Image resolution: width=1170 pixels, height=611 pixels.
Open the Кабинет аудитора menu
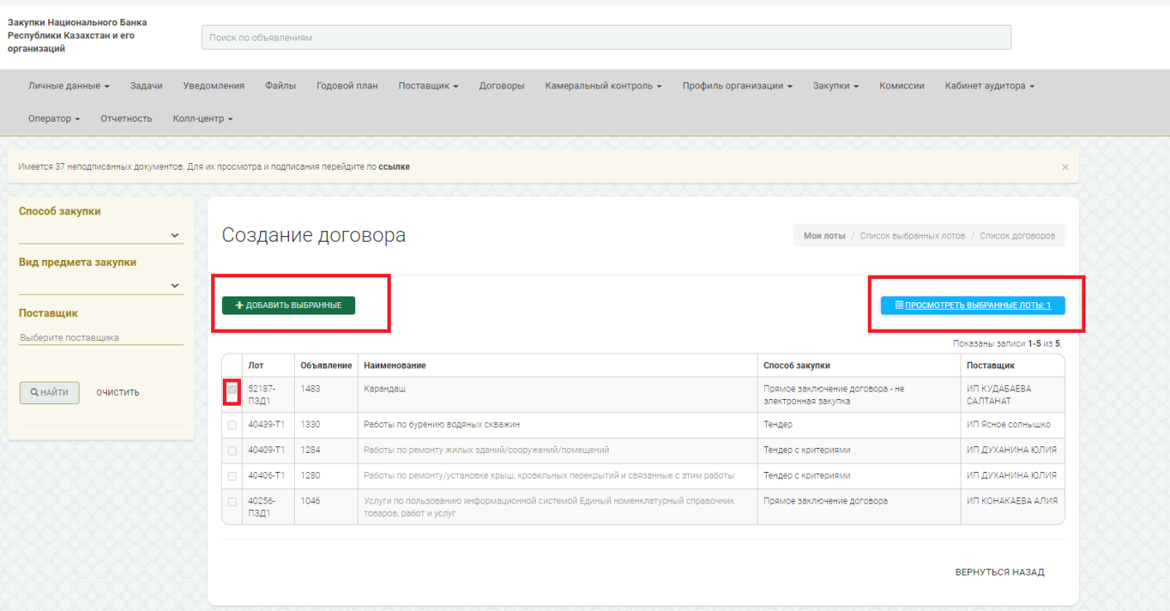989,86
